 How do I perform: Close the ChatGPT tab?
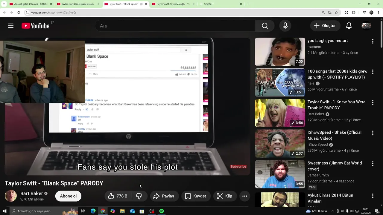click(x=241, y=4)
